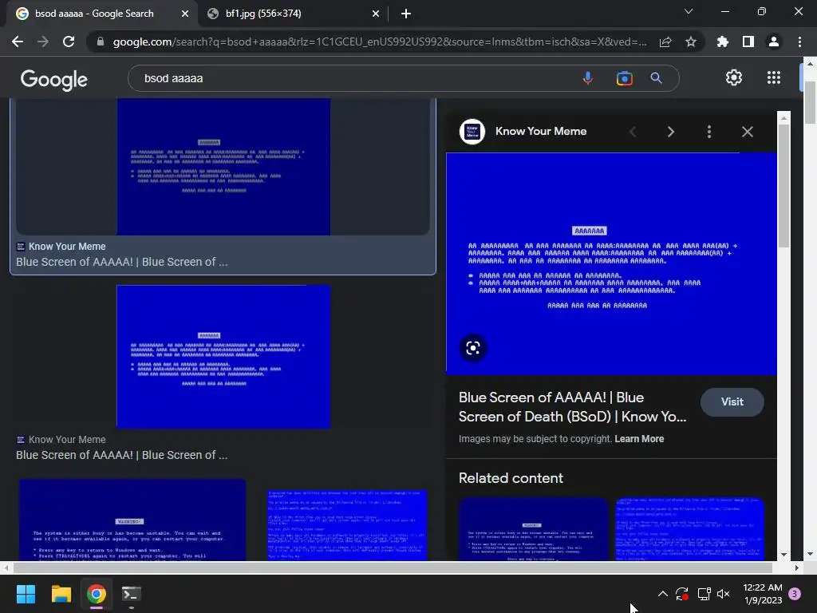The image size is (817, 613).
Task: Show previous image in preview panel
Action: (633, 132)
